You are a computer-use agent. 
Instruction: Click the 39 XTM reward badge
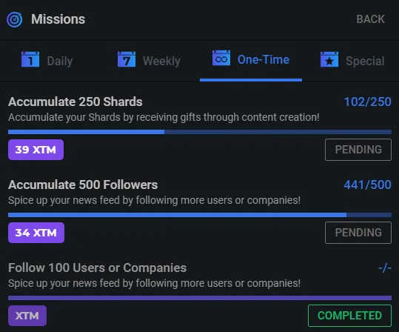tap(36, 150)
